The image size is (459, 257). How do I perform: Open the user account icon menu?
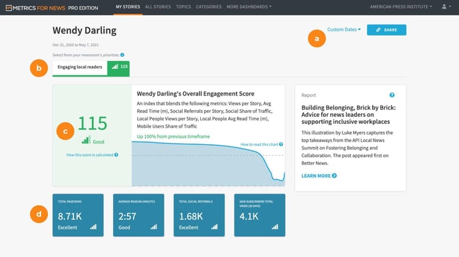pos(447,6)
